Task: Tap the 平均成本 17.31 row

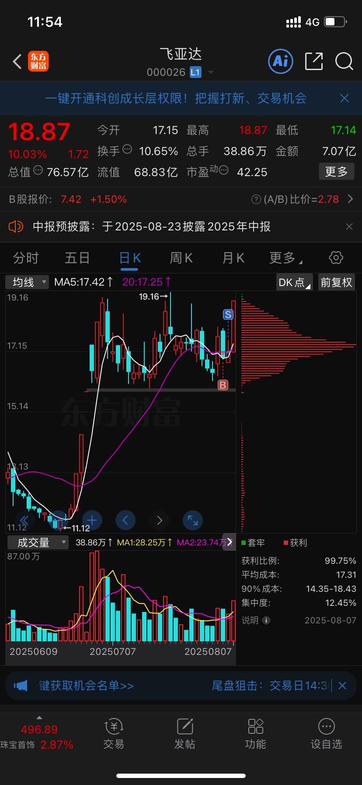Action: coord(299,575)
